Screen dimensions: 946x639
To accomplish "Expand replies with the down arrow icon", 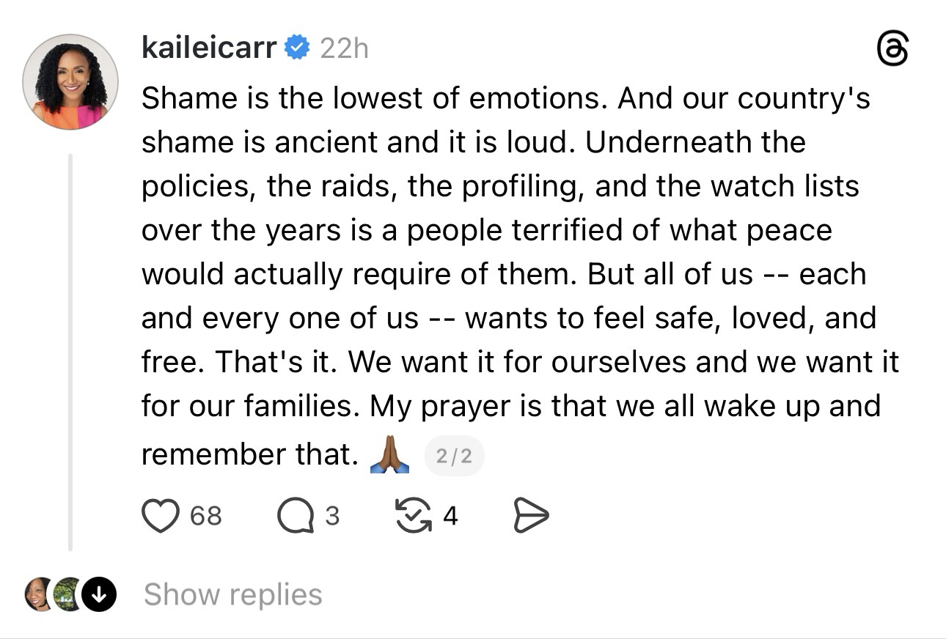I will pyautogui.click(x=98, y=594).
